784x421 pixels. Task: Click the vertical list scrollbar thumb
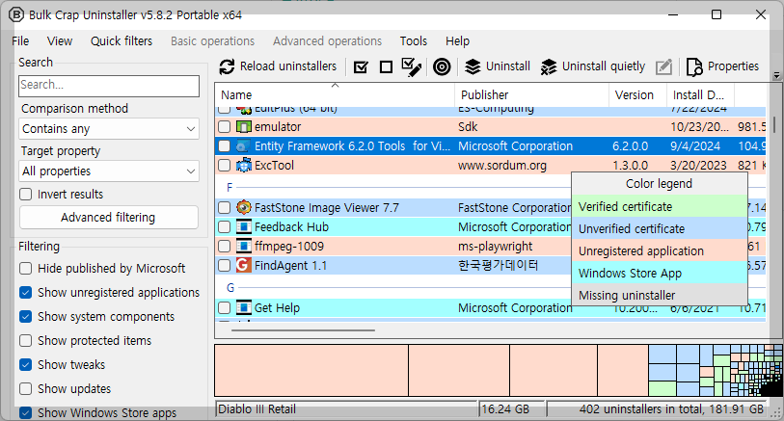tap(774, 124)
